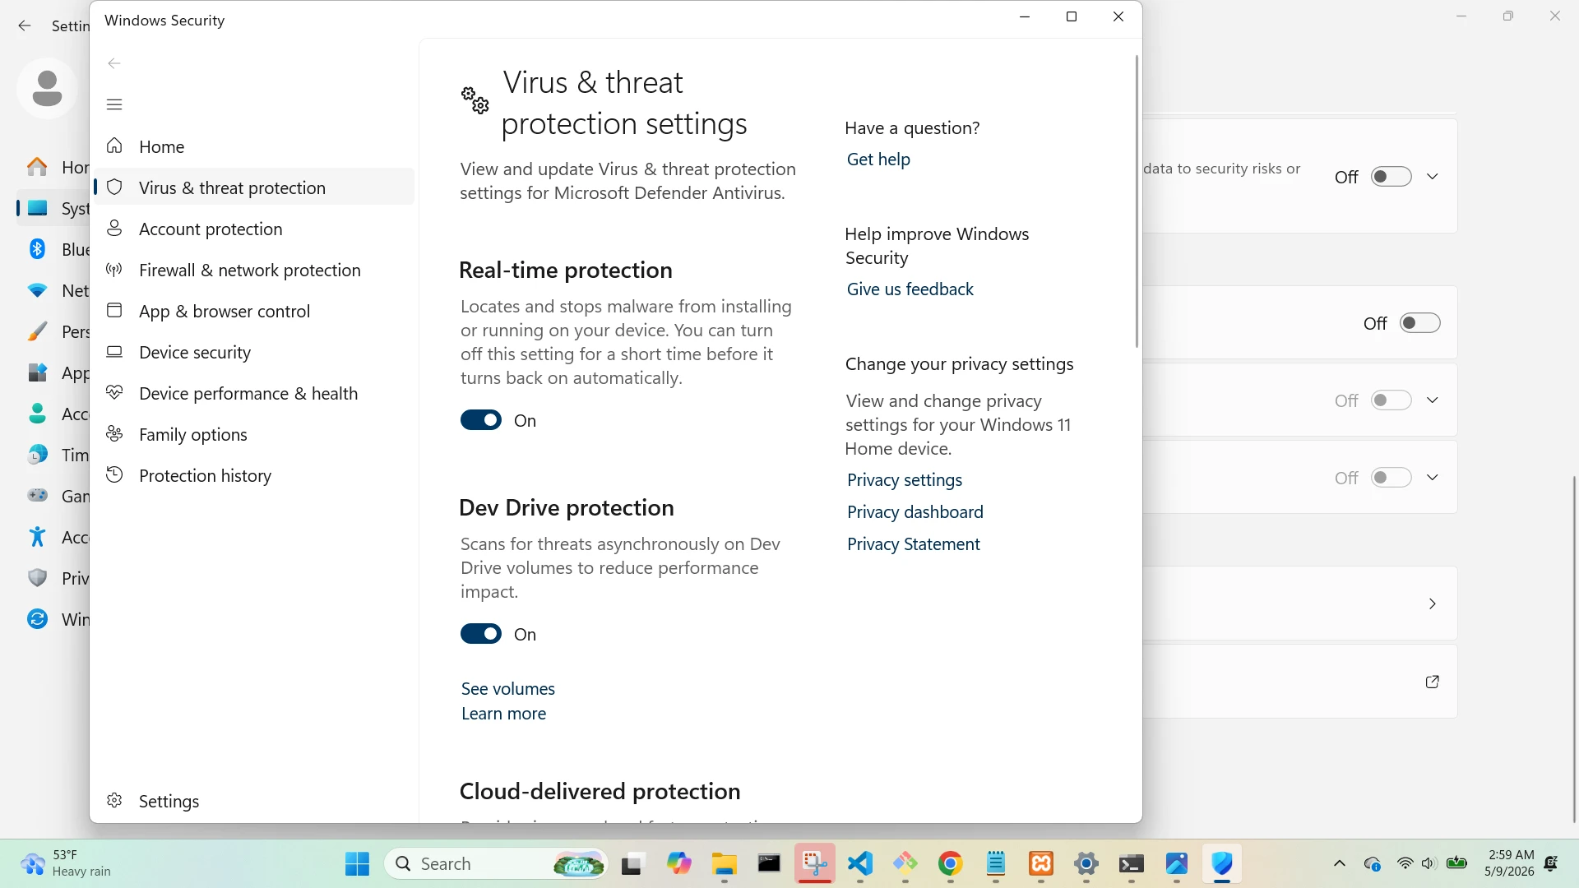Click See volumes link
This screenshot has width=1579, height=888.
click(x=508, y=689)
